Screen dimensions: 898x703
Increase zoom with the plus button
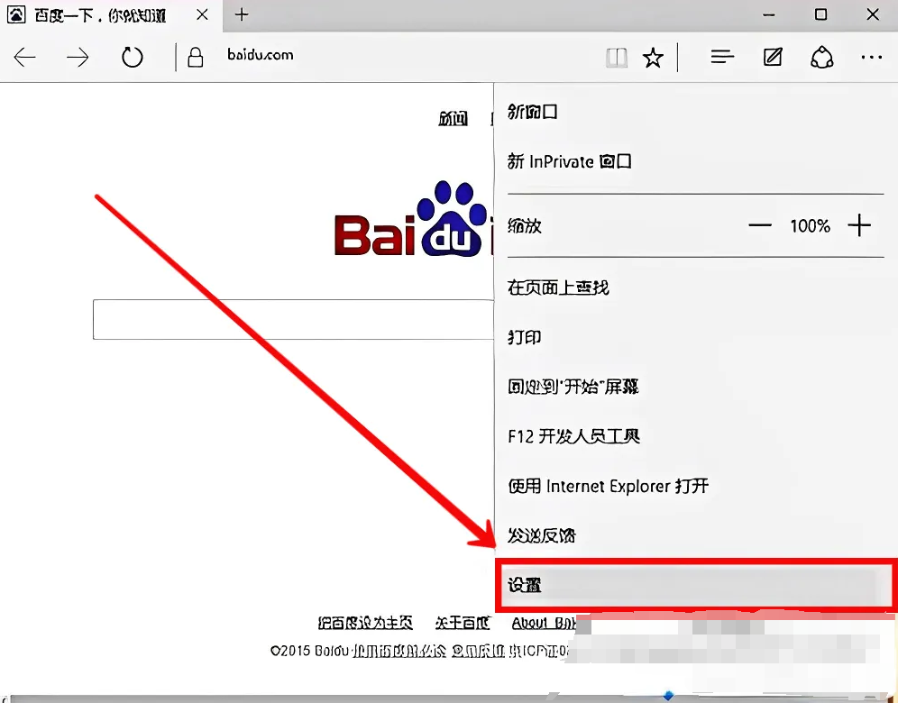(859, 225)
